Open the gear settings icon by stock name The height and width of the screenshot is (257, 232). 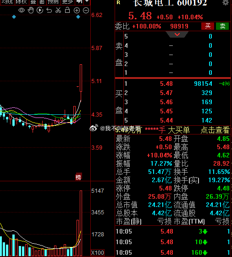pyautogui.click(x=226, y=2)
